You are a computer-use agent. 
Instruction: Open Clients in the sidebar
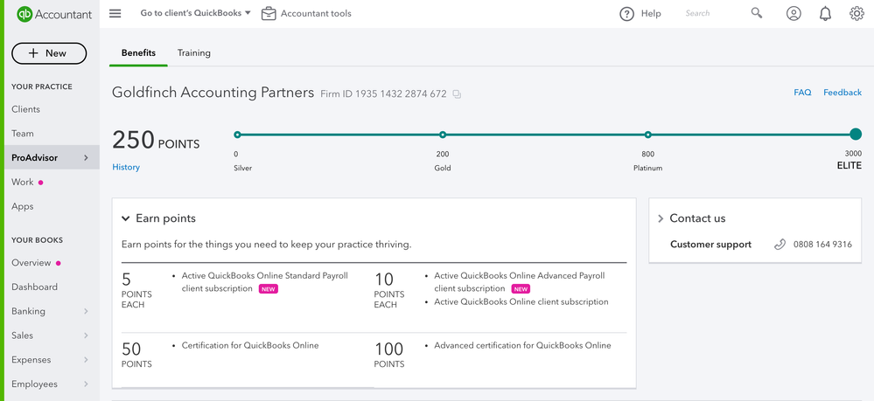(26, 109)
